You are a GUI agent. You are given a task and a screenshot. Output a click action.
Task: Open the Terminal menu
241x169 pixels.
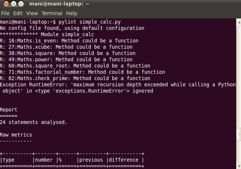point(52,13)
